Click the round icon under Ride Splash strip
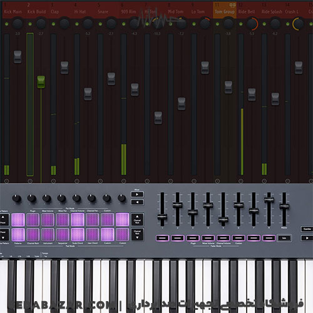This screenshot has height=313, width=313. coord(264,181)
